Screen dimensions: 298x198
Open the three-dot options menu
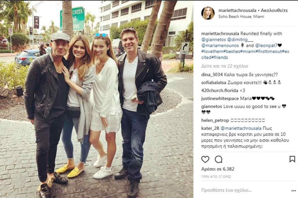[x=294, y=190]
